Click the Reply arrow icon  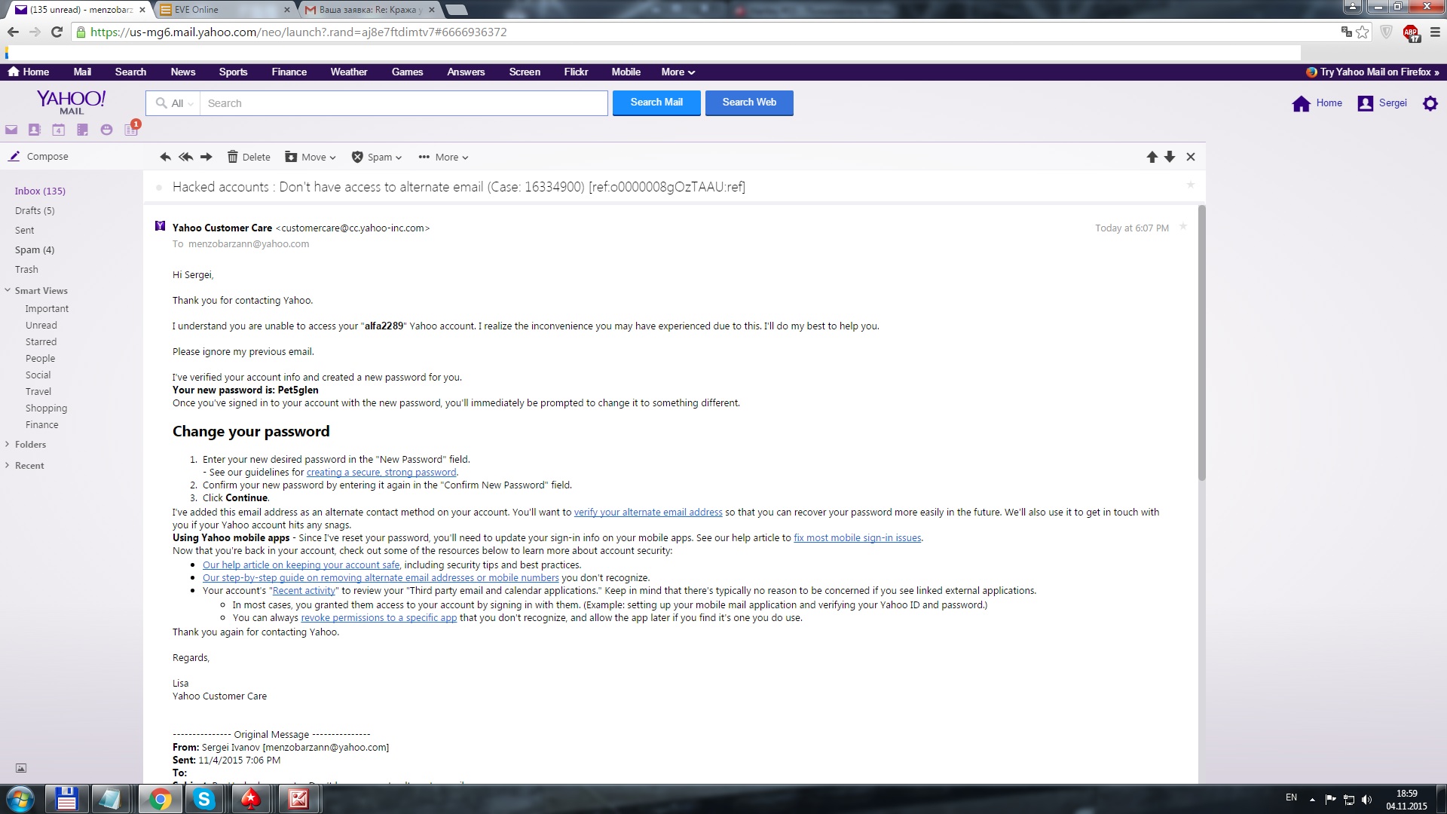165,157
